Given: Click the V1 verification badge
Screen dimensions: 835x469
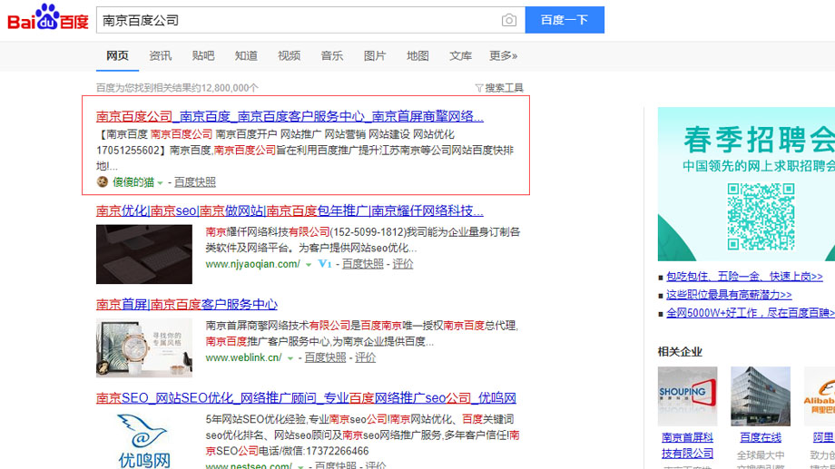Looking at the screenshot, I should [324, 264].
